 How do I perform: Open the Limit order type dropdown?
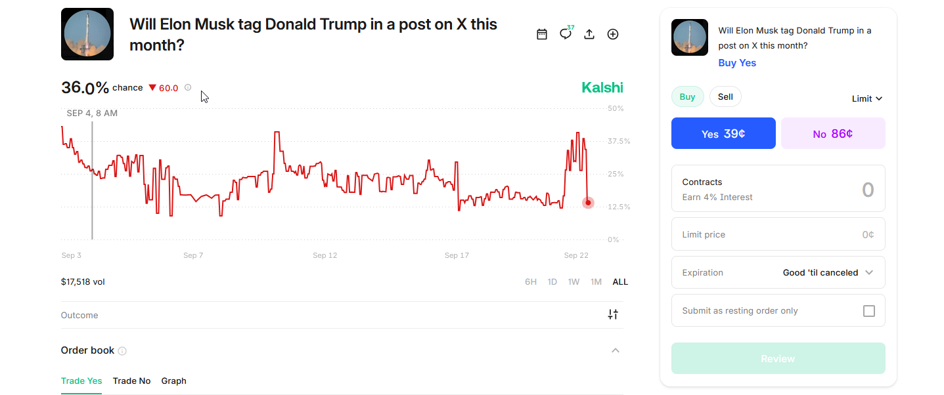click(x=866, y=98)
